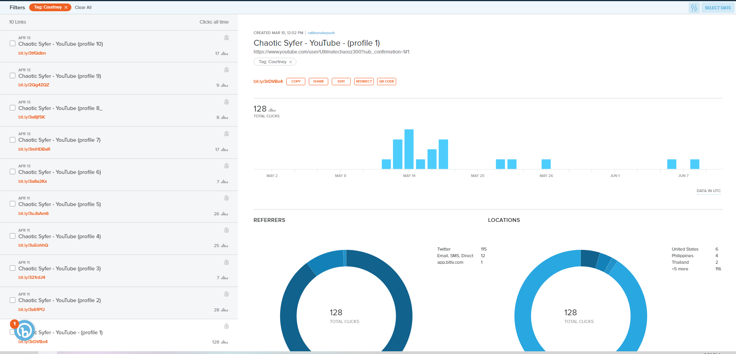Click stats bars icon for profile 4
Viewport: 736px width, 354px height.
[225, 246]
